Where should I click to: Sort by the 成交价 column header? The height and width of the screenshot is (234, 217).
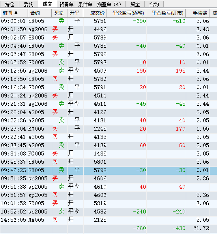[x=95, y=13]
